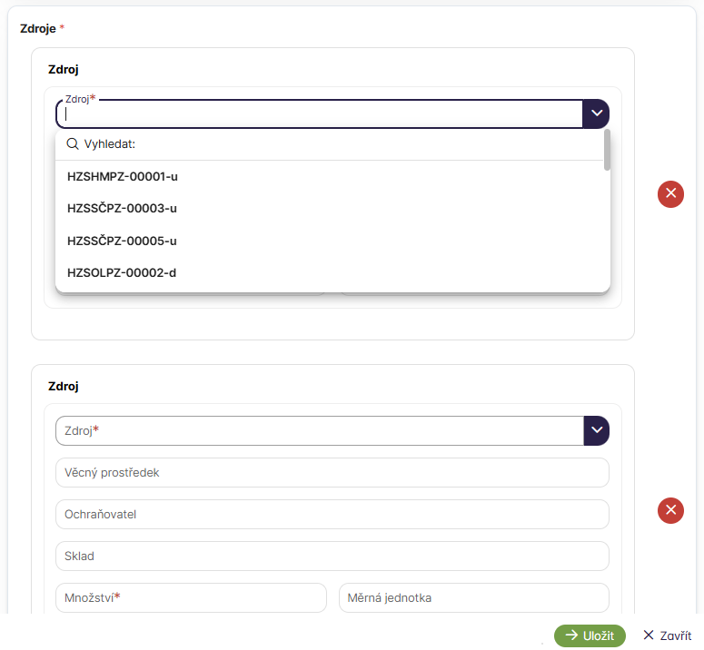
Task: Click Zavřít to close the form
Action: [x=667, y=635]
